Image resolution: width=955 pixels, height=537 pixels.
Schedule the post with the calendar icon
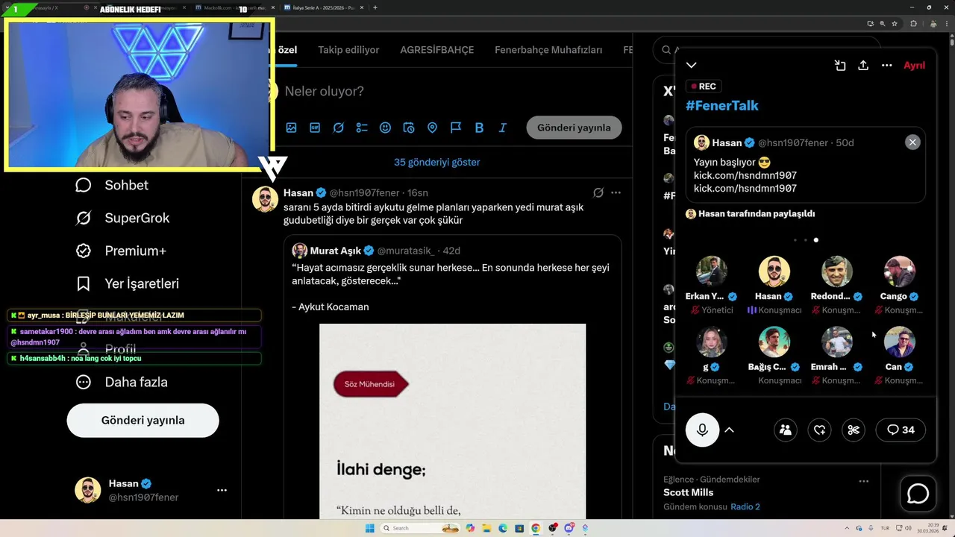click(x=409, y=128)
